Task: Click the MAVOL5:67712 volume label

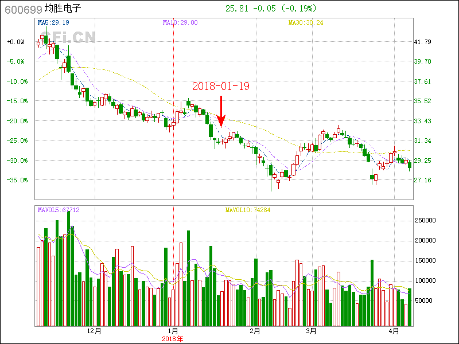Action: coord(58,210)
